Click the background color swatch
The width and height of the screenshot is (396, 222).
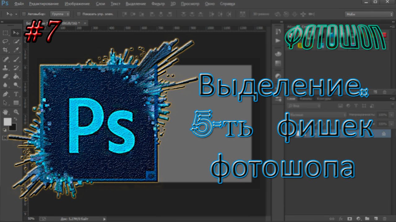(x=12, y=127)
